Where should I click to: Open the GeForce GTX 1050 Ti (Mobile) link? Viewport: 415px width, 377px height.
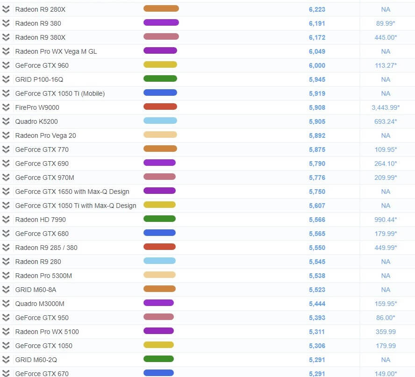point(60,93)
